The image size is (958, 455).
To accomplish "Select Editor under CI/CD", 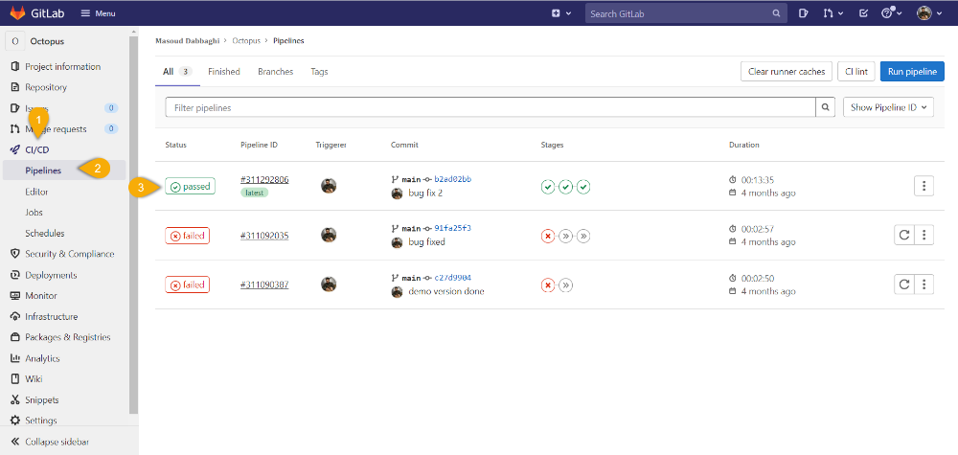I will point(36,192).
